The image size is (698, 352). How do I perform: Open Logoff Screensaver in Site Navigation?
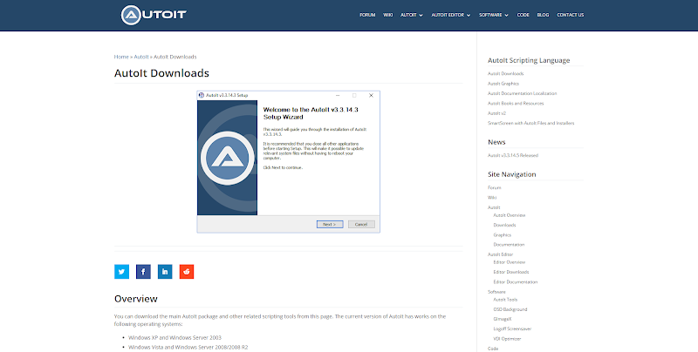(512, 328)
